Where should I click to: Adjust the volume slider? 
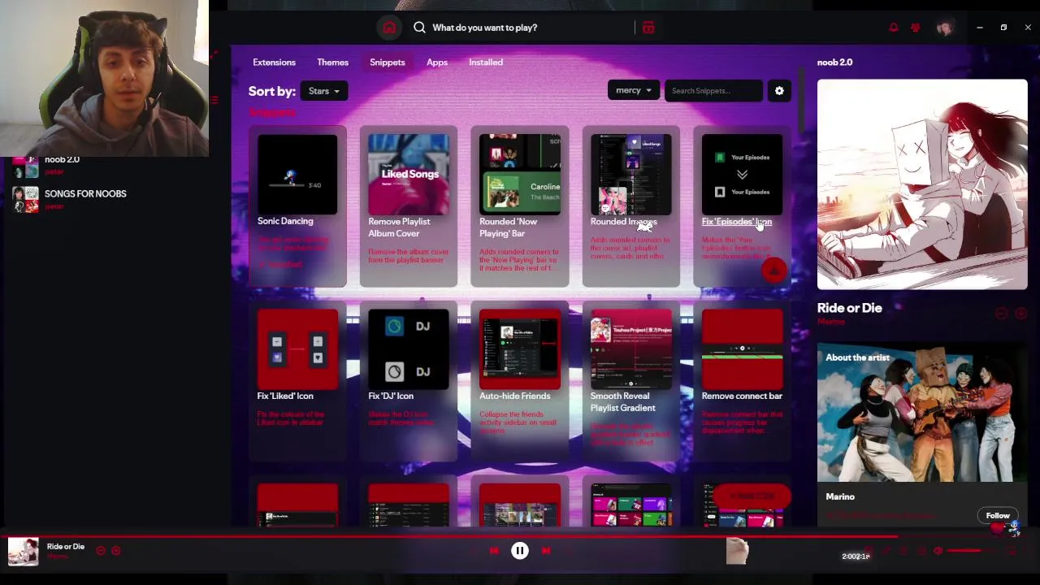point(970,551)
